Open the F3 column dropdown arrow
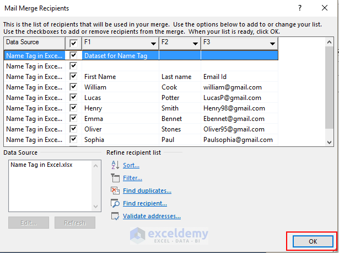The height and width of the screenshot is (253, 339). click(x=272, y=44)
